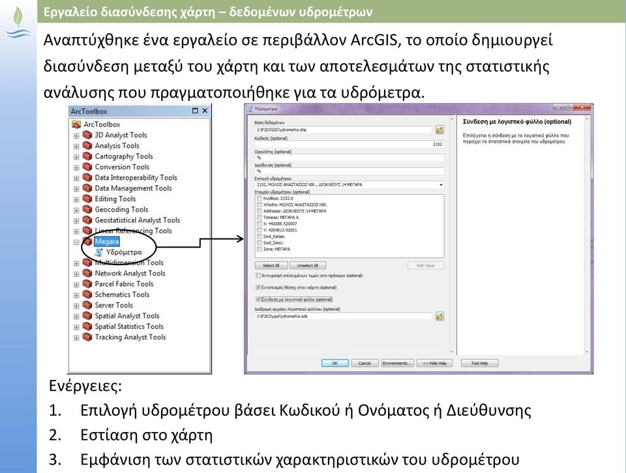Click the Data Management Tools toolbox icon
Viewport: 626px width, 473px height.
(x=87, y=188)
